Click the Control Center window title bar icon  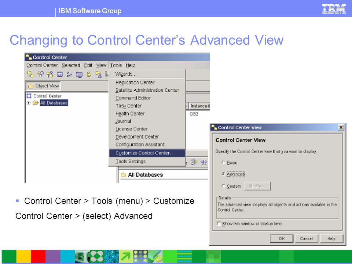tap(29, 57)
